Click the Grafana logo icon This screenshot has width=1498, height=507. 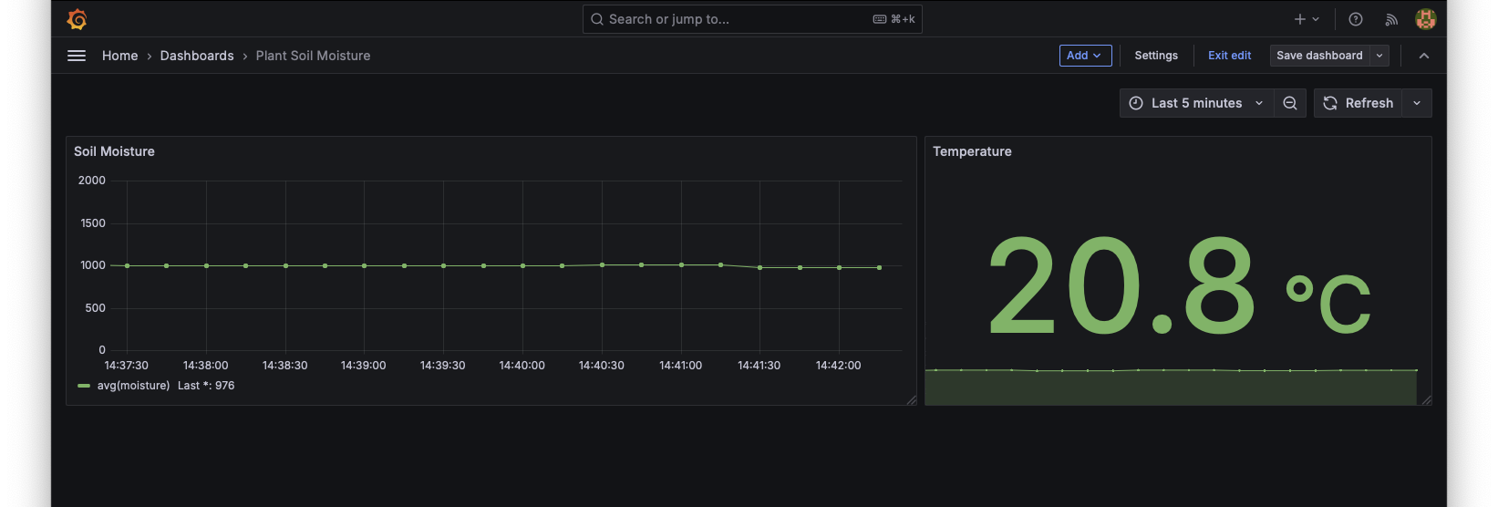[77, 19]
